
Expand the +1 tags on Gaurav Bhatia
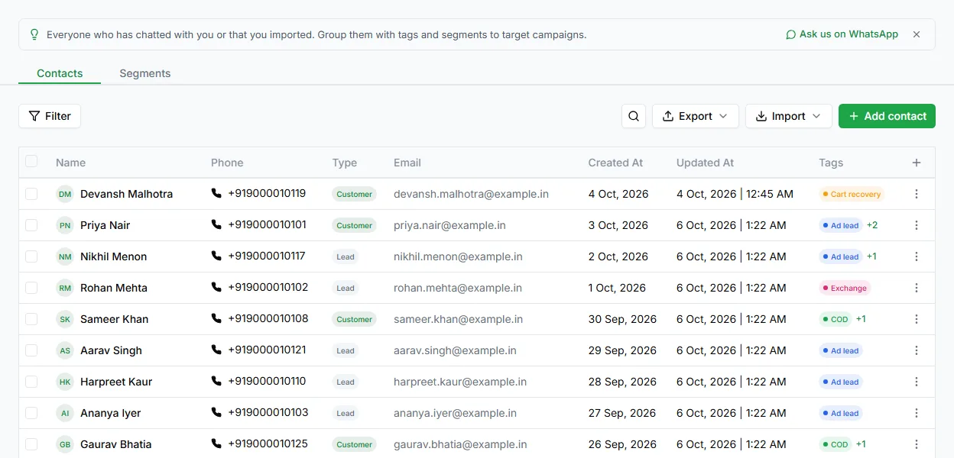(861, 444)
